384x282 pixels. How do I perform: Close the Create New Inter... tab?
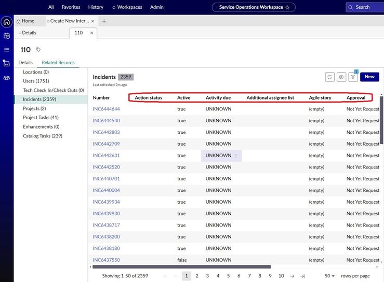tap(93, 21)
